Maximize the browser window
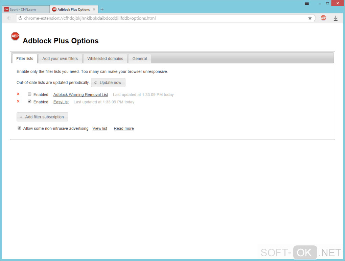 (327, 3)
